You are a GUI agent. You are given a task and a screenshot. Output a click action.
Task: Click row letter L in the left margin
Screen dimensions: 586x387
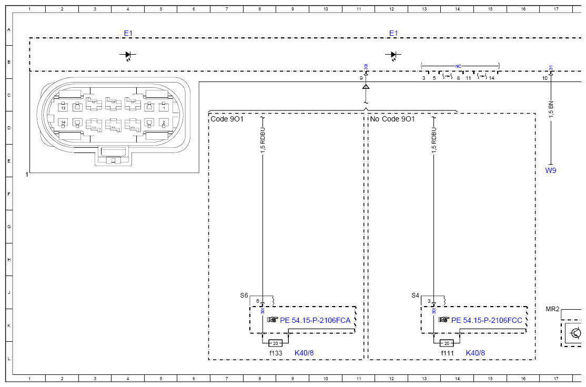click(x=9, y=359)
